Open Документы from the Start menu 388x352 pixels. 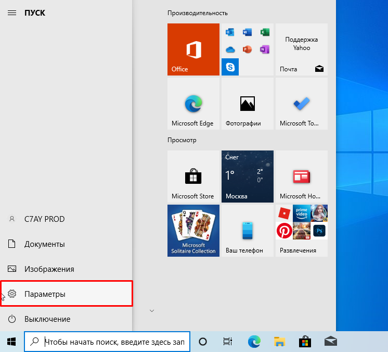coord(66,244)
